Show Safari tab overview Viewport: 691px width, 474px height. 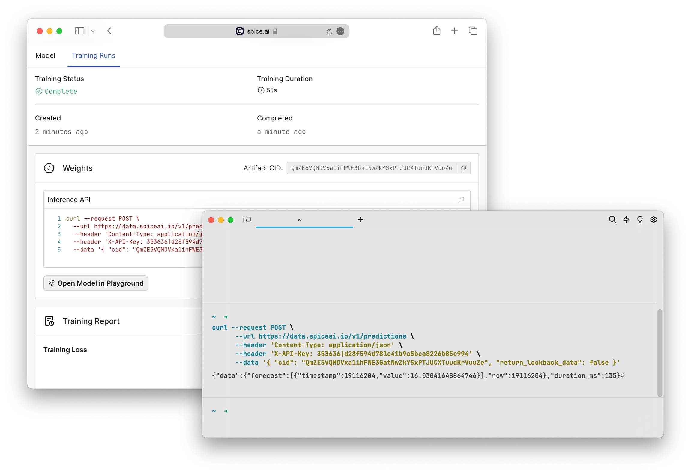point(473,31)
